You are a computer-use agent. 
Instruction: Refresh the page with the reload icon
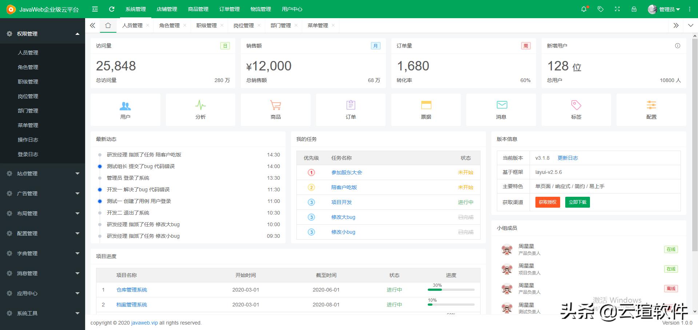[x=112, y=9]
